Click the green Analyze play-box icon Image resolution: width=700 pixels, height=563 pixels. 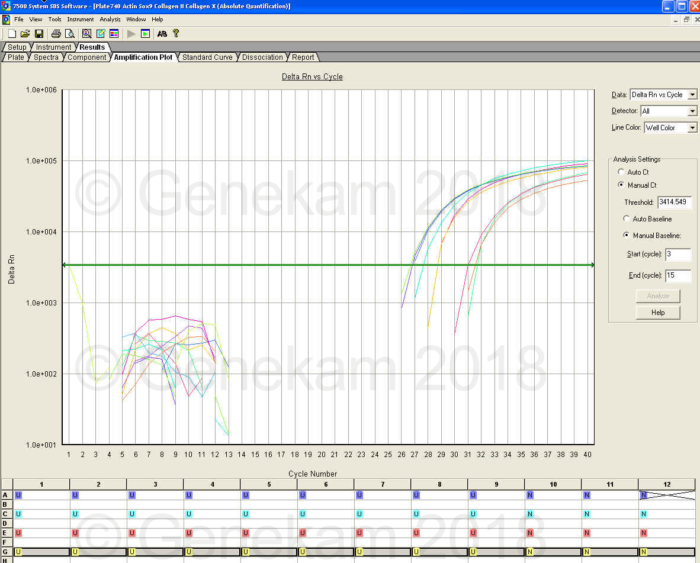[x=145, y=34]
